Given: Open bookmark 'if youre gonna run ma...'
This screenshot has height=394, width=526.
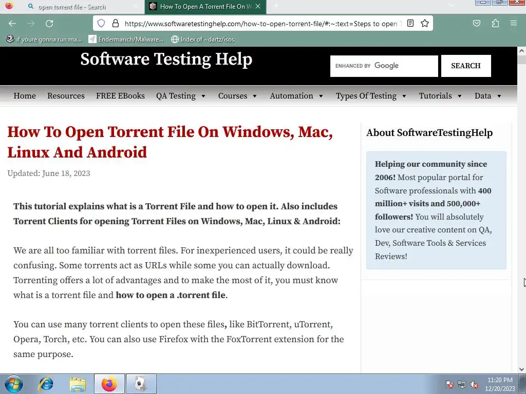Looking at the screenshot, I should [44, 40].
